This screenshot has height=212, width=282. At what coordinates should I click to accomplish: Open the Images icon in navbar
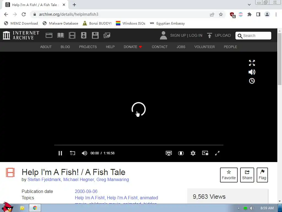107,35
